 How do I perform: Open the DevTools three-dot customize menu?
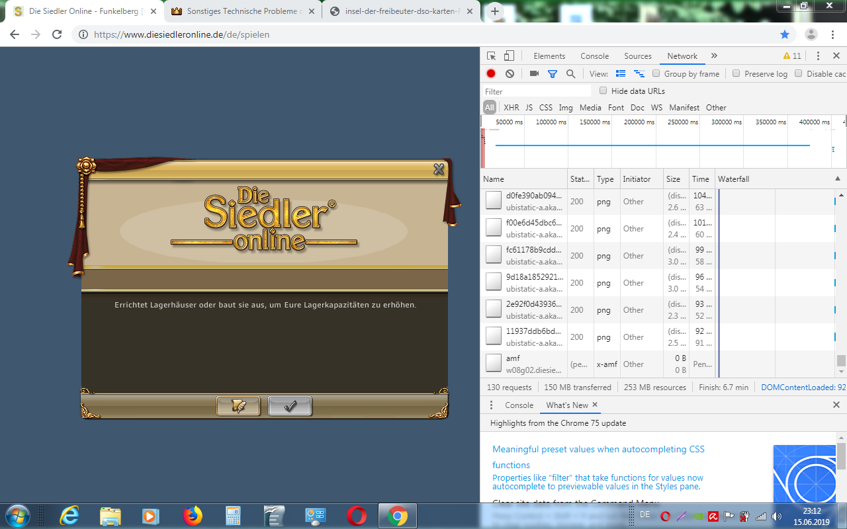818,56
